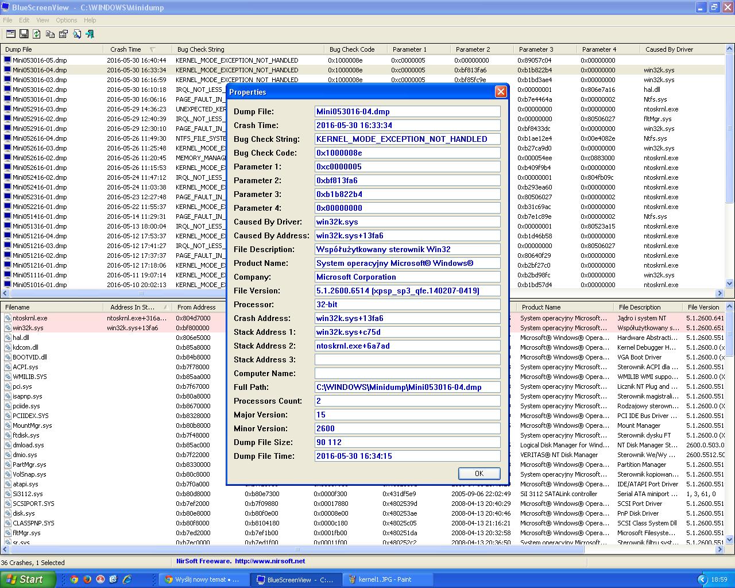The width and height of the screenshot is (735, 588).
Task: Open the Options menu
Action: [x=67, y=20]
